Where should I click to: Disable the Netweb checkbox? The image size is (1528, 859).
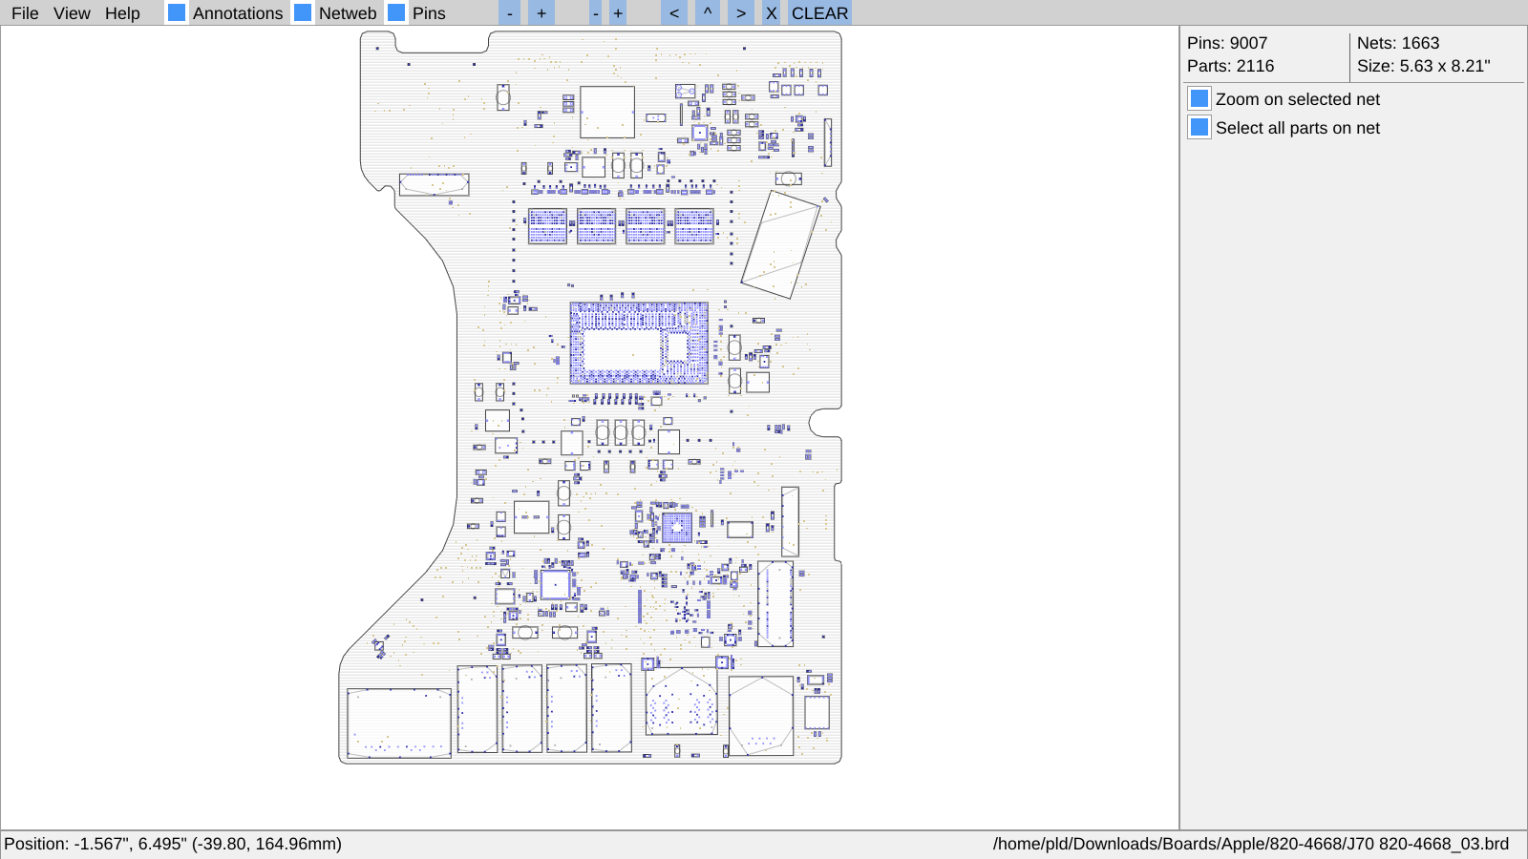pyautogui.click(x=303, y=13)
